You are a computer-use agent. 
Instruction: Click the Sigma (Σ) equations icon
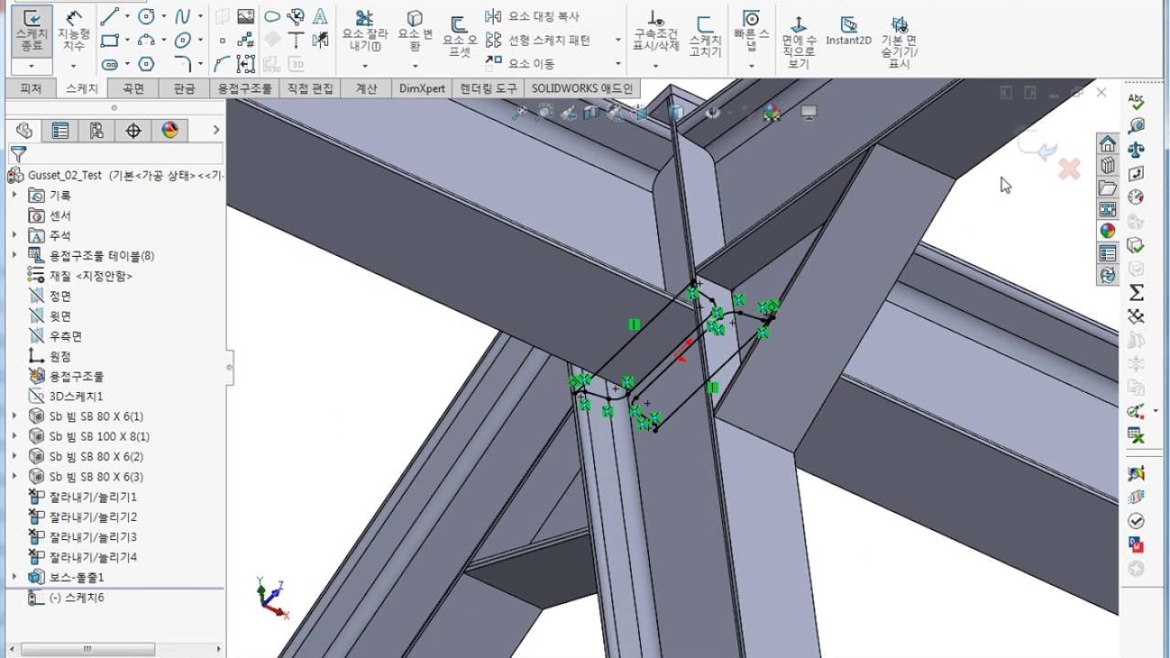[x=1136, y=292]
